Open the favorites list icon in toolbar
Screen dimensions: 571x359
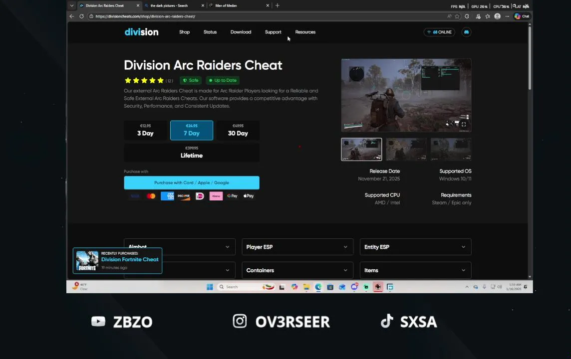(x=488, y=16)
